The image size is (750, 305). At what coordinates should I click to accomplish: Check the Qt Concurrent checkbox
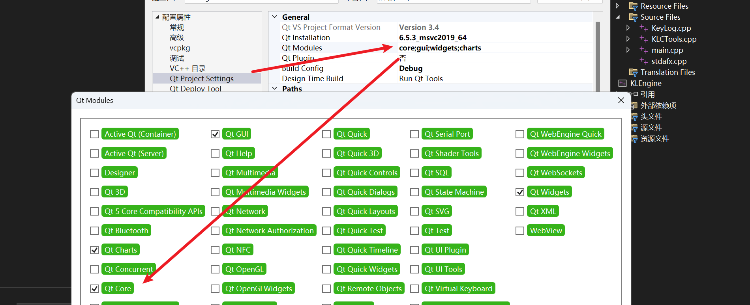[x=94, y=270]
